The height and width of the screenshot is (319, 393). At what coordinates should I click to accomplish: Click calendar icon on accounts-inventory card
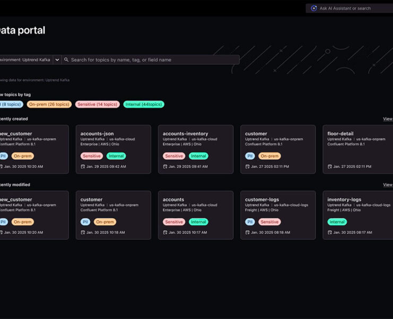165,166
